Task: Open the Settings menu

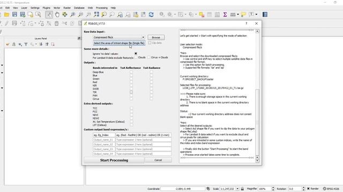Action: tap(35, 8)
